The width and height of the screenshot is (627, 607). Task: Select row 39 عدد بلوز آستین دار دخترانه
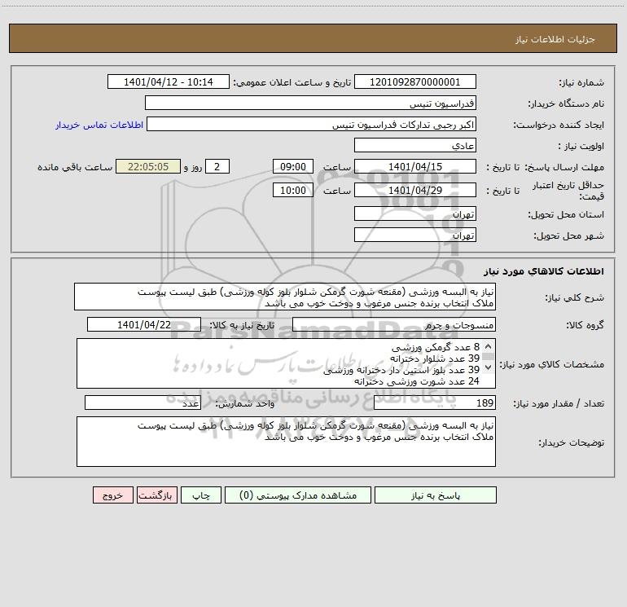pos(401,370)
